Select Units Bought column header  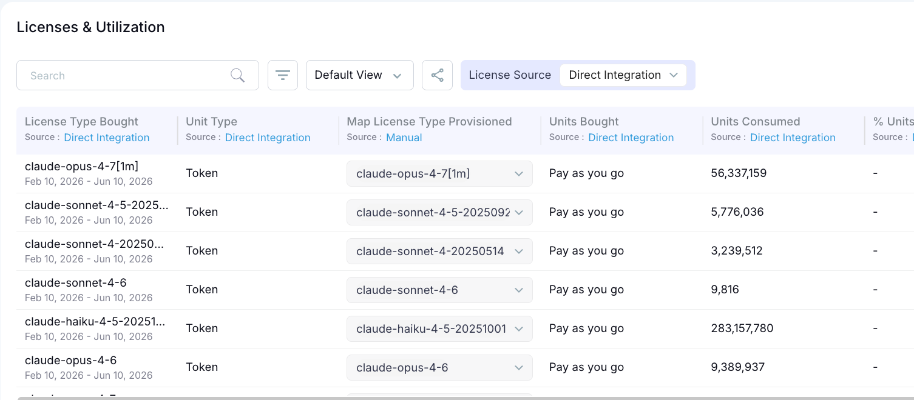click(x=584, y=122)
